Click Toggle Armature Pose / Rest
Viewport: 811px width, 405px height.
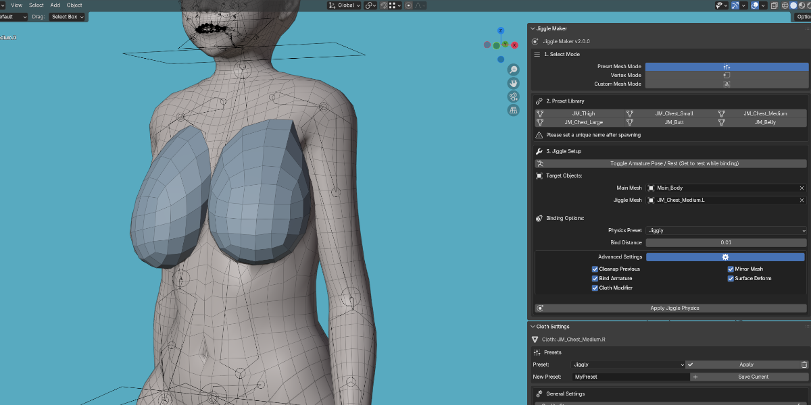(670, 163)
